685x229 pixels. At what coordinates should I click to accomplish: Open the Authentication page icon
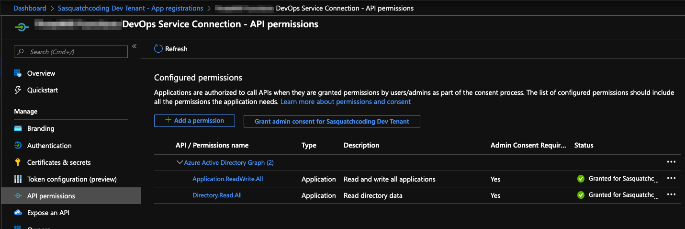coord(18,146)
